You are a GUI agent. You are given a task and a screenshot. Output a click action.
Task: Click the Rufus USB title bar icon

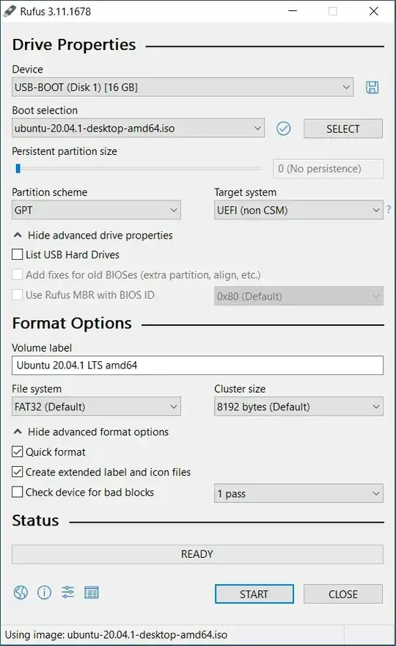[x=10, y=11]
